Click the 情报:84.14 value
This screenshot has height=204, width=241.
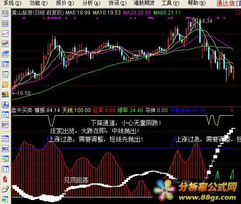(47, 110)
